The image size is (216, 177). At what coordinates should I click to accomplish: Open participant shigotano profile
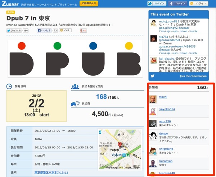point(166,149)
